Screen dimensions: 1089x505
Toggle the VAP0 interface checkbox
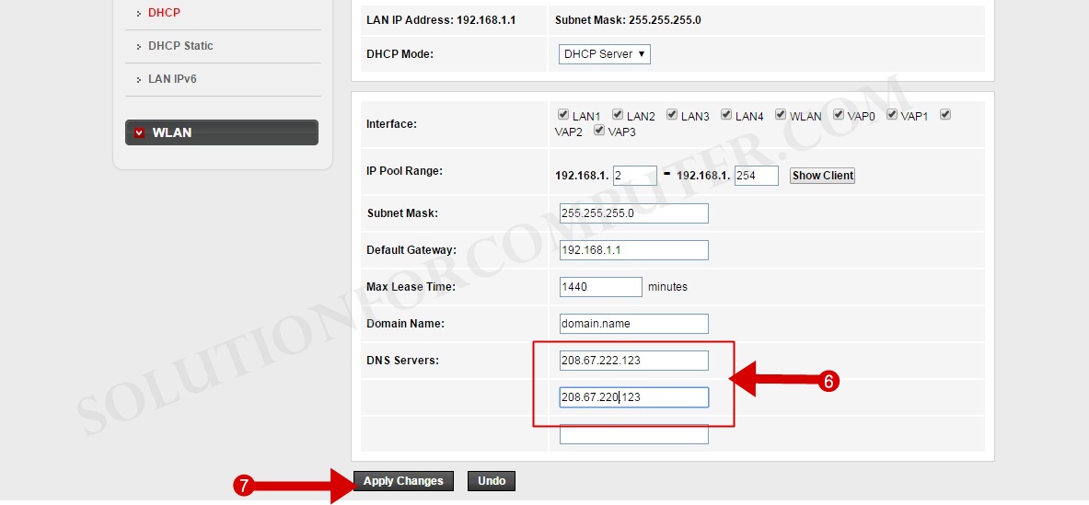click(839, 114)
